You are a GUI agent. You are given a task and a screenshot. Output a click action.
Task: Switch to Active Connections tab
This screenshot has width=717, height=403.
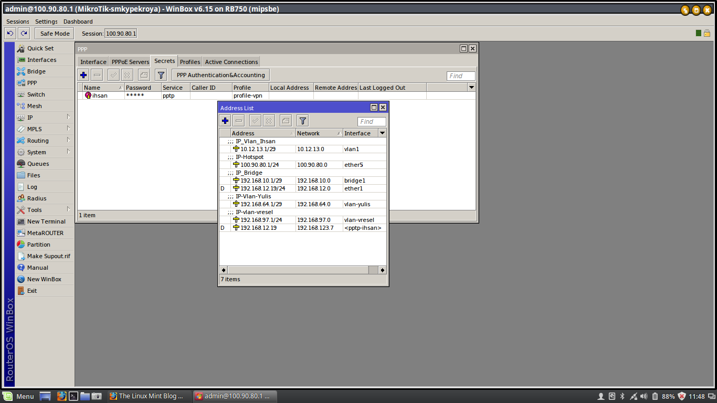pyautogui.click(x=231, y=62)
